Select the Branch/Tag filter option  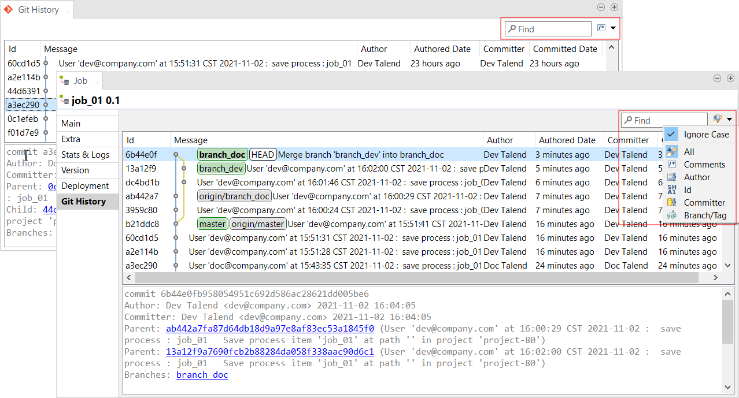pos(705,215)
